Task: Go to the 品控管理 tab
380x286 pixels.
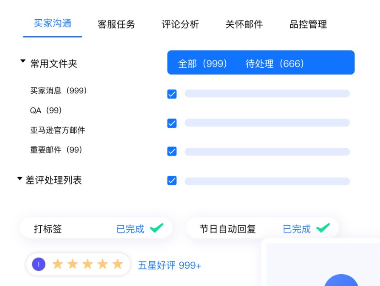Action: click(308, 25)
